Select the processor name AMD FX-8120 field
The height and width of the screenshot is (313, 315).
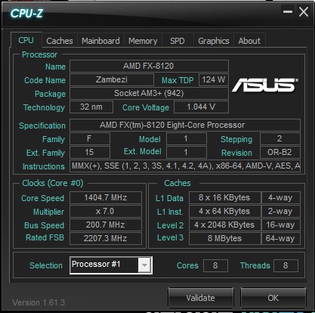tap(149, 66)
